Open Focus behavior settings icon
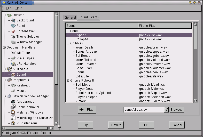The height and width of the screenshot is (137, 203). pos(13,107)
